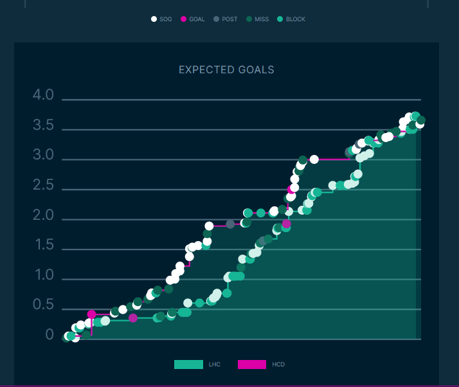This screenshot has height=387, width=459.
Task: Click the GOAL text label in legend
Action: click(197, 19)
